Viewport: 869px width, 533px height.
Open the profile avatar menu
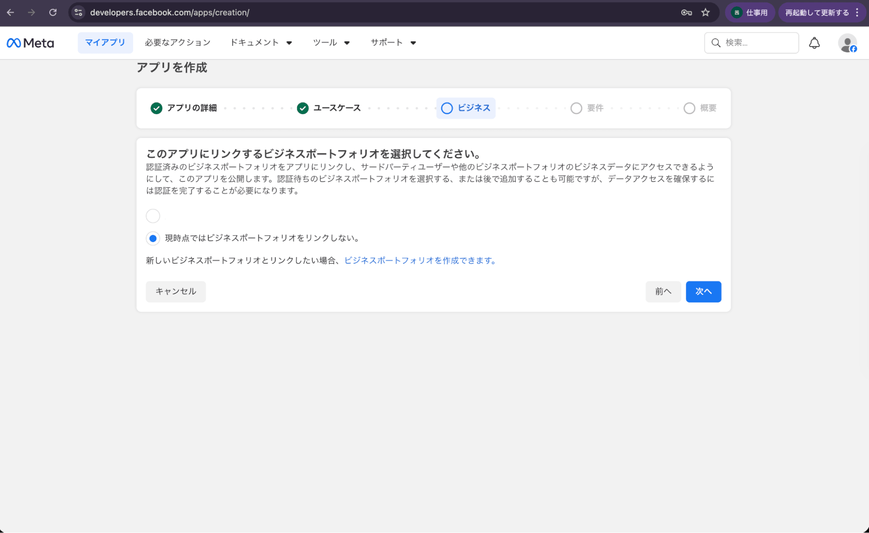847,43
